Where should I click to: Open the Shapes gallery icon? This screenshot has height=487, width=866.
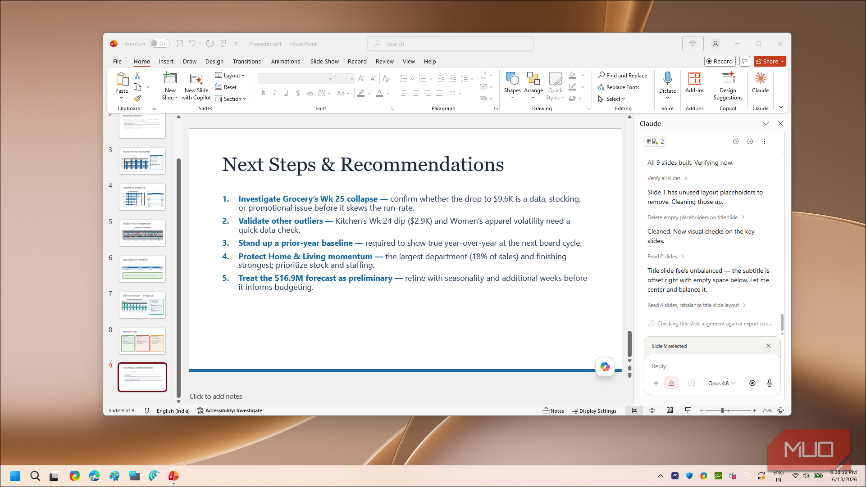(x=512, y=79)
